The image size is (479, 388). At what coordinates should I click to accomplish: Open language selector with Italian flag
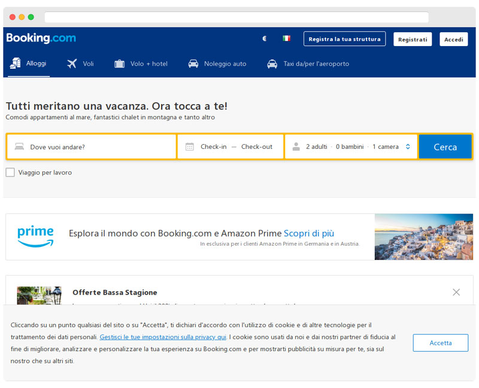click(x=286, y=38)
